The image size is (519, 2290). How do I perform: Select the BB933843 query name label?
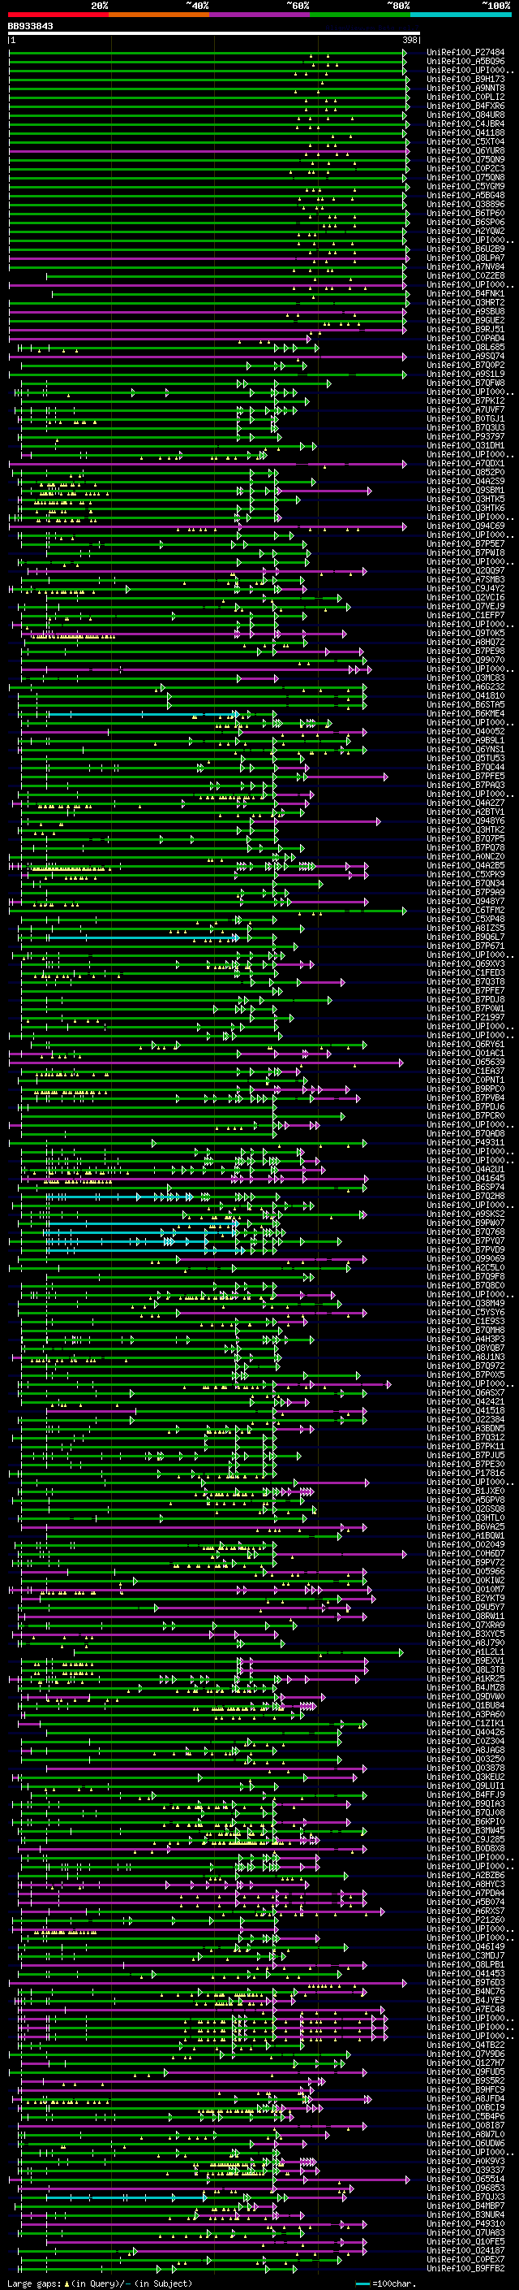coord(30,26)
